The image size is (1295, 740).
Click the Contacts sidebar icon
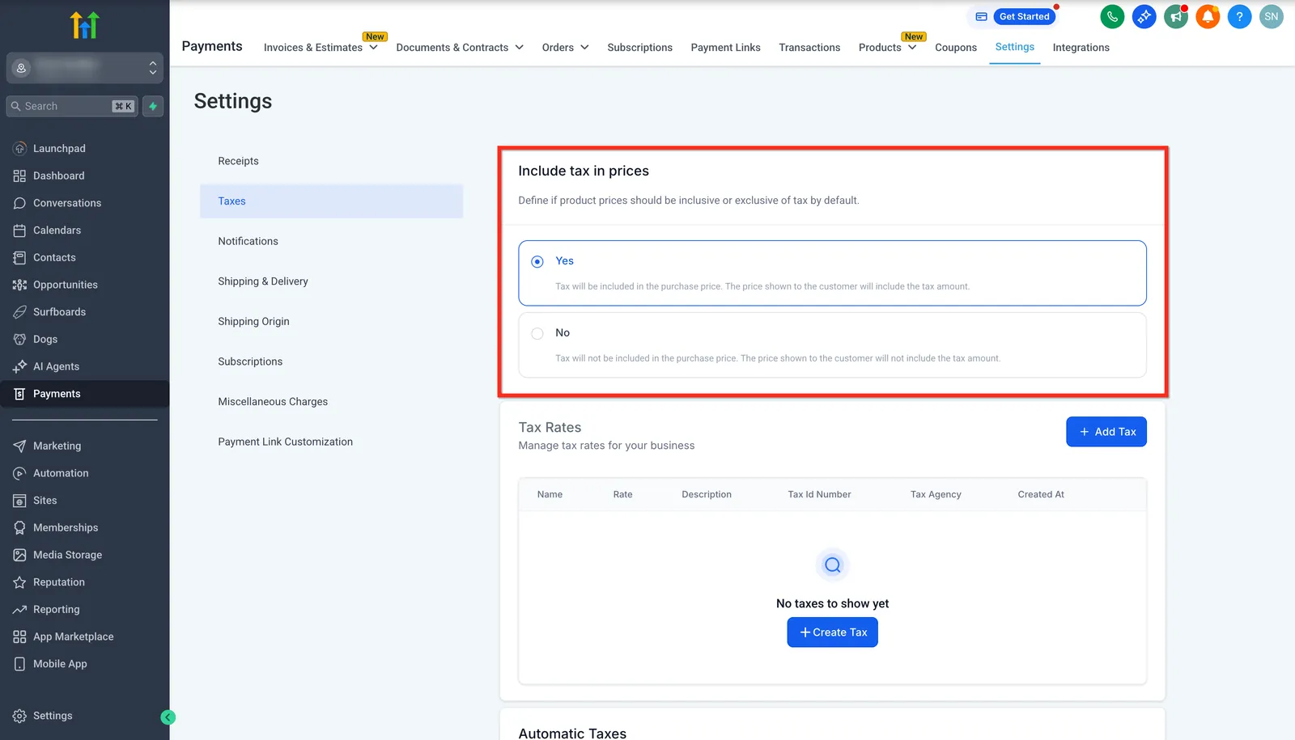19,257
